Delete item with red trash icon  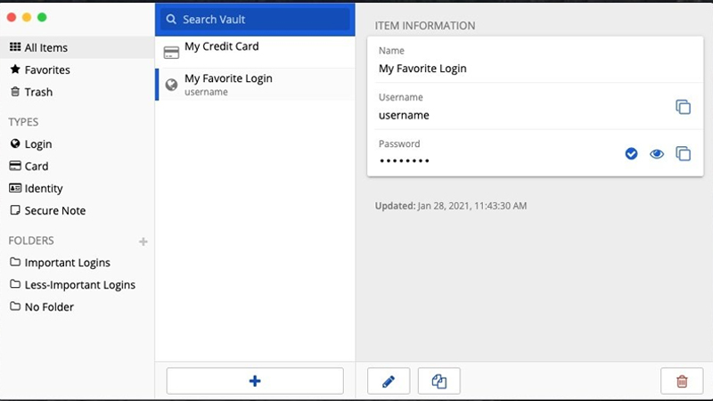[682, 381]
